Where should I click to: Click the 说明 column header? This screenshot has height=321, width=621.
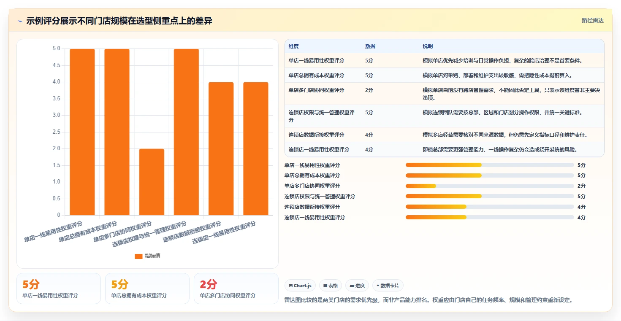[x=428, y=46]
